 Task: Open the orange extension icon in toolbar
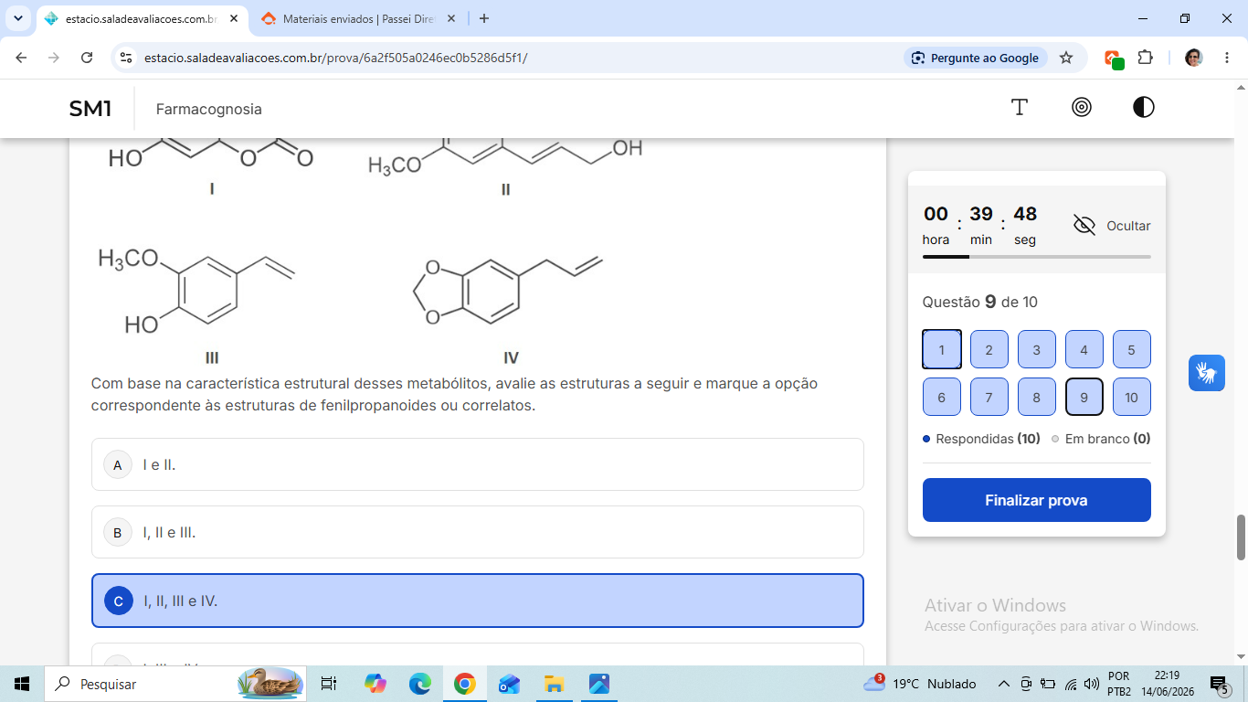tap(1114, 58)
